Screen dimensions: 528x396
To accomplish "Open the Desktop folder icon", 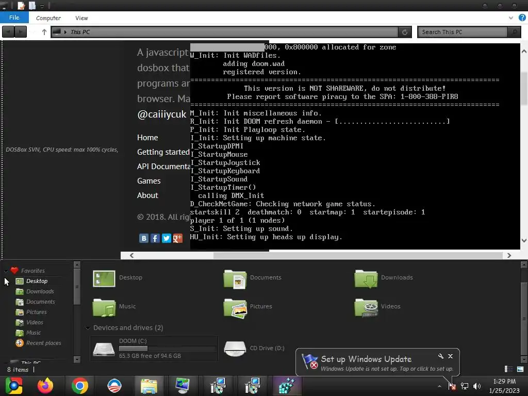I will (104, 278).
